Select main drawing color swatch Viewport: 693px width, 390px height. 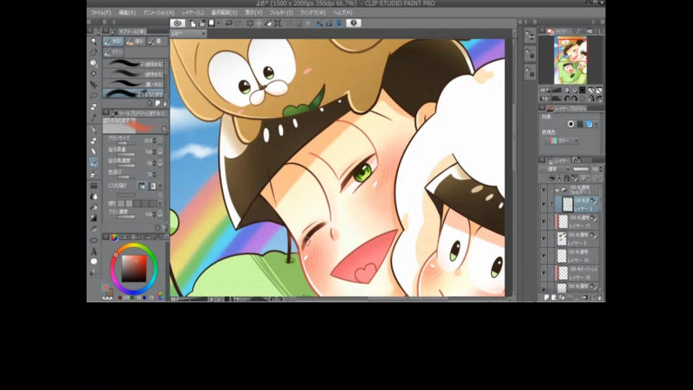(105, 288)
